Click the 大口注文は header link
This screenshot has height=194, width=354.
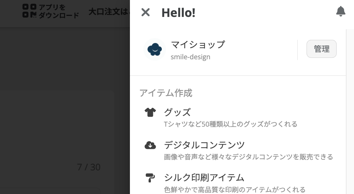pyautogui.click(x=109, y=12)
